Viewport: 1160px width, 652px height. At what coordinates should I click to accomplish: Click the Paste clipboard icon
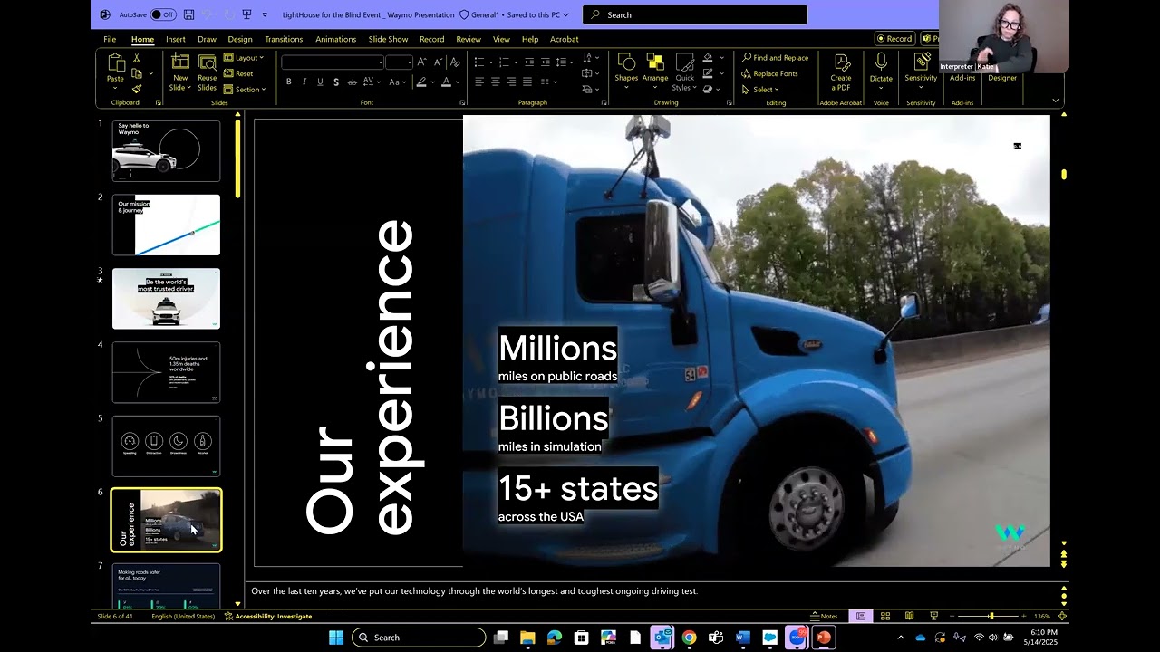[x=115, y=63]
